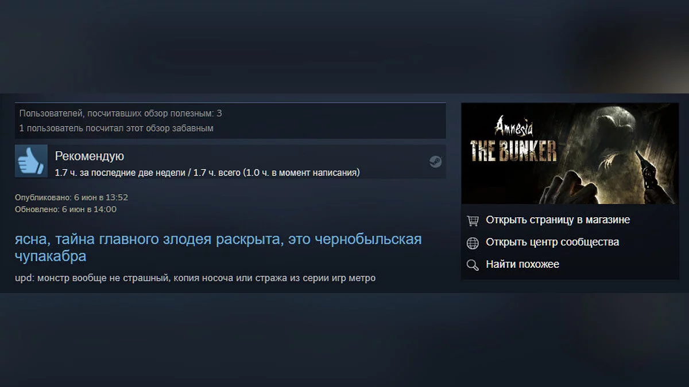The height and width of the screenshot is (387, 689).
Task: Click the 'upd: монстр вообще не страшный' text
Action: click(195, 278)
